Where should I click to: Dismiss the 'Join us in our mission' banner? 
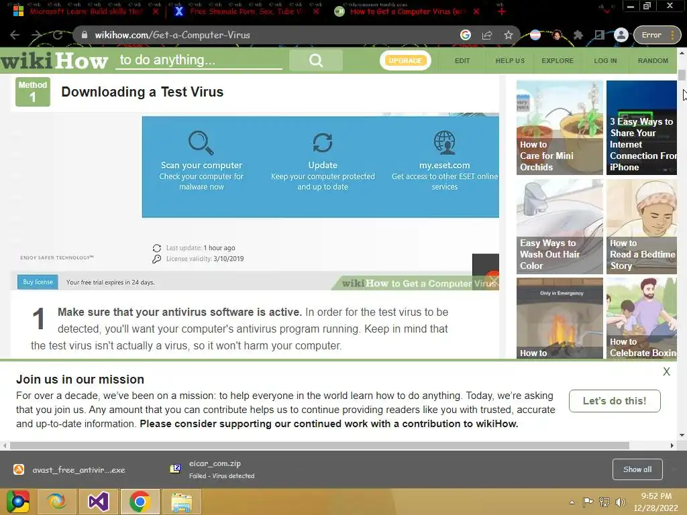click(x=666, y=371)
